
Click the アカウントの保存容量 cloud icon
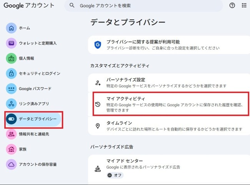point(11,164)
